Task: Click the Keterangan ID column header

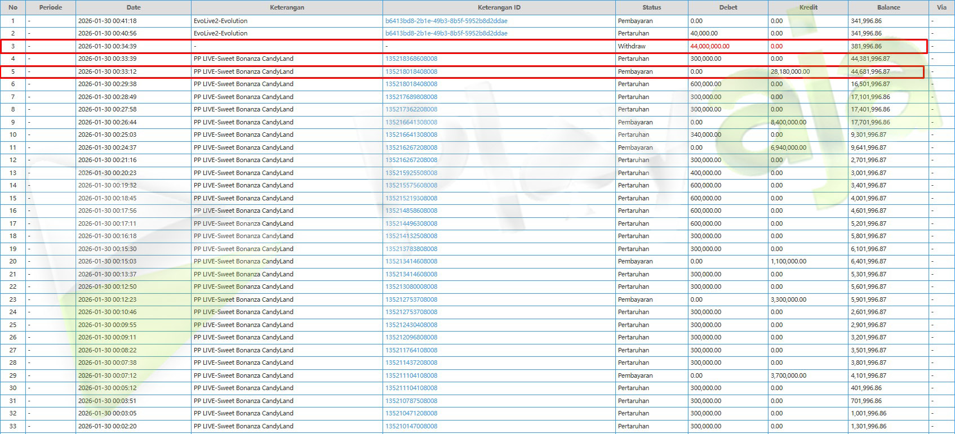Action: 499,7
